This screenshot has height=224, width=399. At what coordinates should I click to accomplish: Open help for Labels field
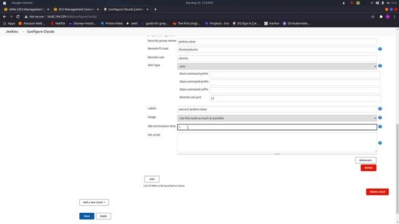pos(380,108)
